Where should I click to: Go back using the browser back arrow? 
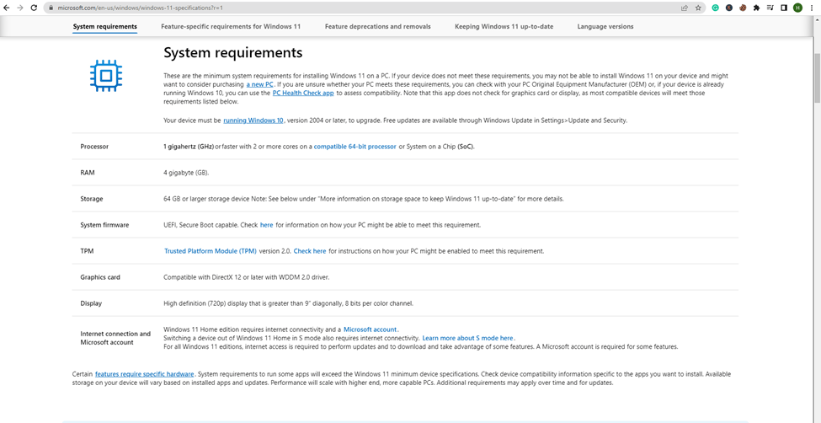[7, 8]
